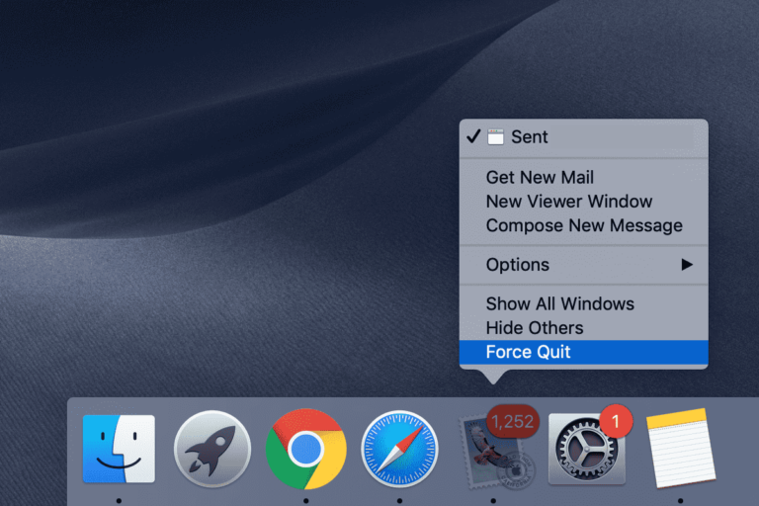The width and height of the screenshot is (759, 506).
Task: Select Hide Others in the menu
Action: pyautogui.click(x=535, y=328)
